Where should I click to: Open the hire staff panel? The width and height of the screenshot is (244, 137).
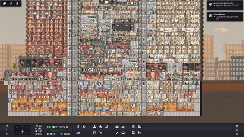139,133
